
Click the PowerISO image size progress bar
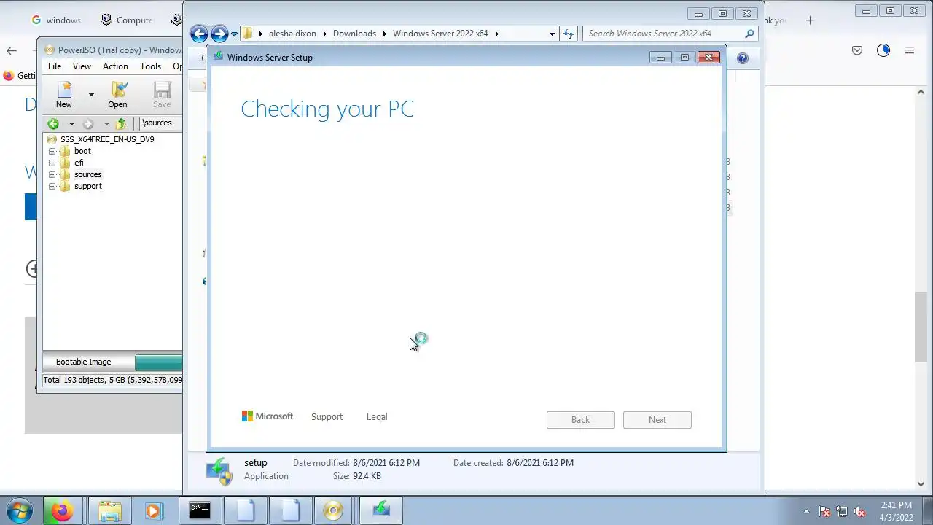click(x=159, y=362)
